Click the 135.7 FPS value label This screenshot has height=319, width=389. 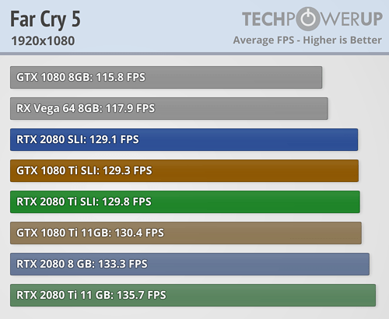click(x=142, y=295)
